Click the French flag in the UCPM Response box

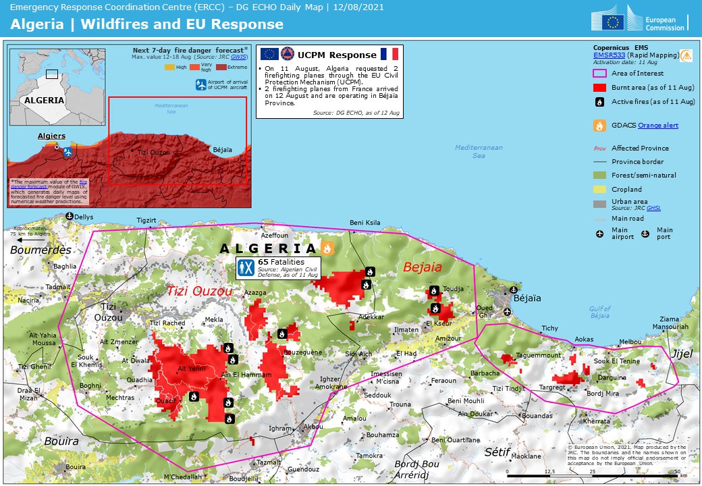[390, 53]
